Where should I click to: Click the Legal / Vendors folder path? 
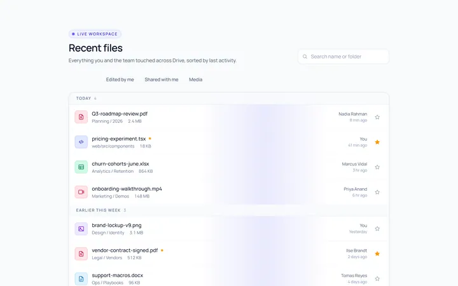pos(107,257)
